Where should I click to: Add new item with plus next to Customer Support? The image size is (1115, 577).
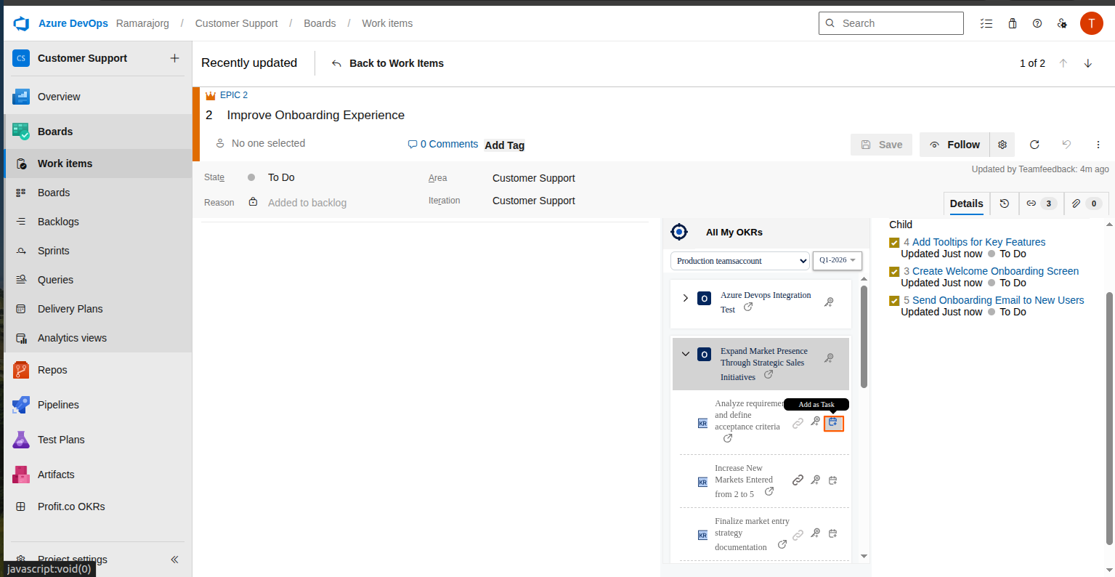point(174,58)
